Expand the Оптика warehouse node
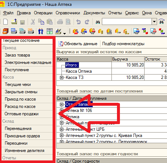 61,117
